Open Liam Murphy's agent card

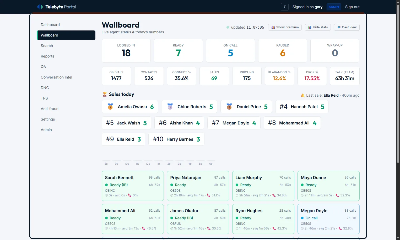click(263, 186)
